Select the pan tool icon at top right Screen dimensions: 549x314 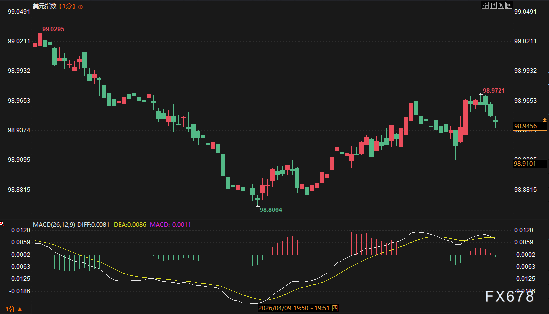point(485,5)
